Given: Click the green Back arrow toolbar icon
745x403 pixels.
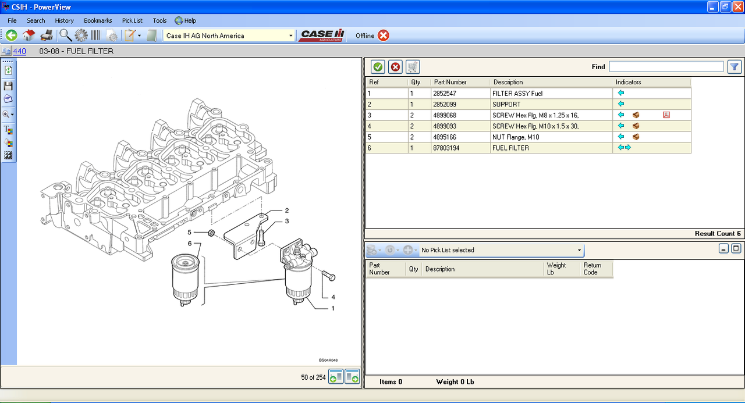Looking at the screenshot, I should coord(12,35).
